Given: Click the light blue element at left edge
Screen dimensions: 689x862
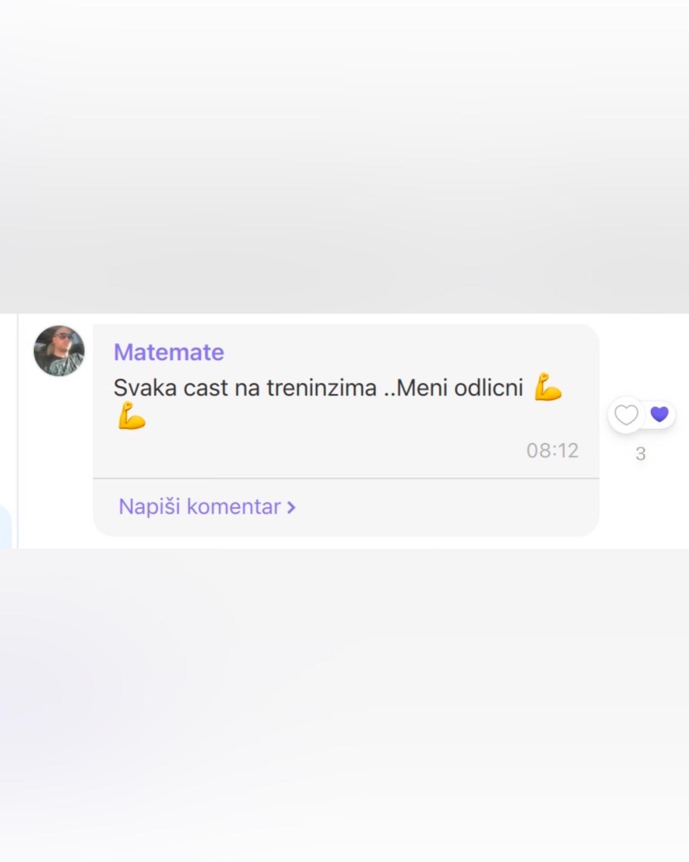Looking at the screenshot, I should pos(5,527).
